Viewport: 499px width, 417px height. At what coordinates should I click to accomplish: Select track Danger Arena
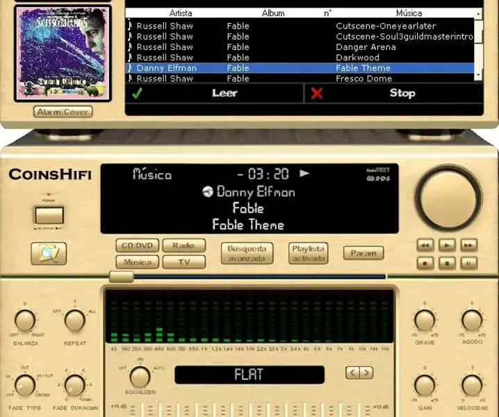pyautogui.click(x=300, y=47)
